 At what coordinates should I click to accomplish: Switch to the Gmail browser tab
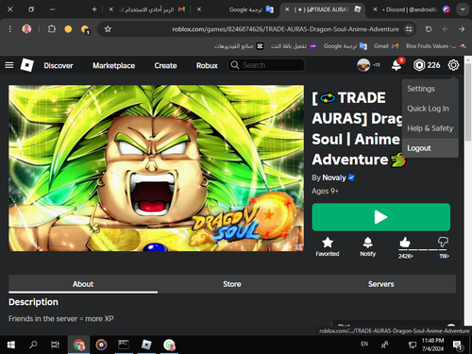coord(147,9)
